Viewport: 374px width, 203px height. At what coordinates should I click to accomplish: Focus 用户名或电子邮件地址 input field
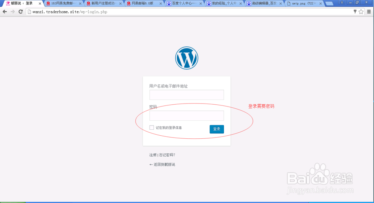(x=187, y=95)
